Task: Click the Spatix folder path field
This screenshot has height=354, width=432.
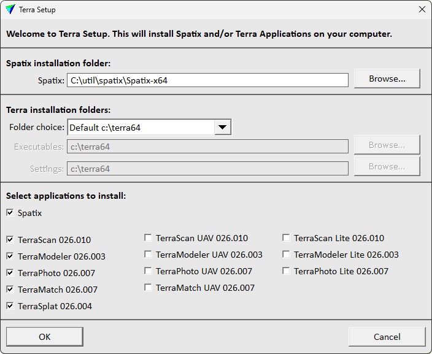Action: (x=207, y=80)
